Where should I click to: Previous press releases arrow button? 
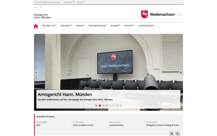[171, 133]
